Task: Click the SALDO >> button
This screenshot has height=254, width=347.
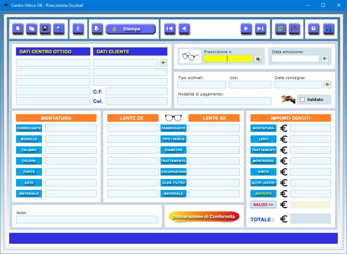Action: point(263,205)
